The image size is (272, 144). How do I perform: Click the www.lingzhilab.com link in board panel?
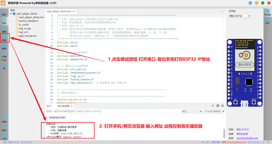tap(247, 138)
